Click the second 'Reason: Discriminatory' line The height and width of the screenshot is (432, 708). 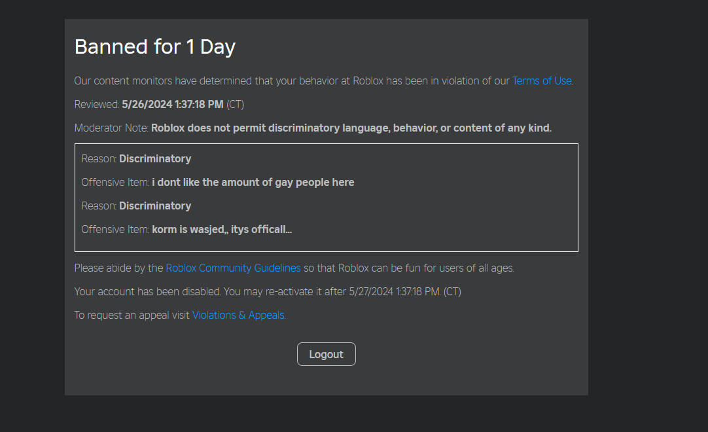tap(136, 206)
